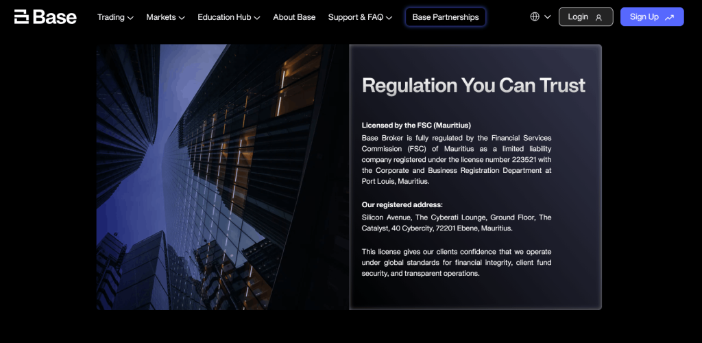The width and height of the screenshot is (702, 343).
Task: Click the chevron beside the globe icon
Action: pyautogui.click(x=548, y=17)
